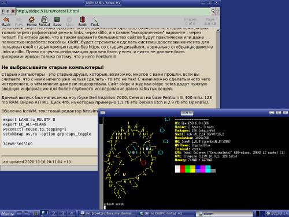Click the red swatch in neofetch palette
Image resolution: width=289 pixels, height=217 pixels.
[183, 169]
